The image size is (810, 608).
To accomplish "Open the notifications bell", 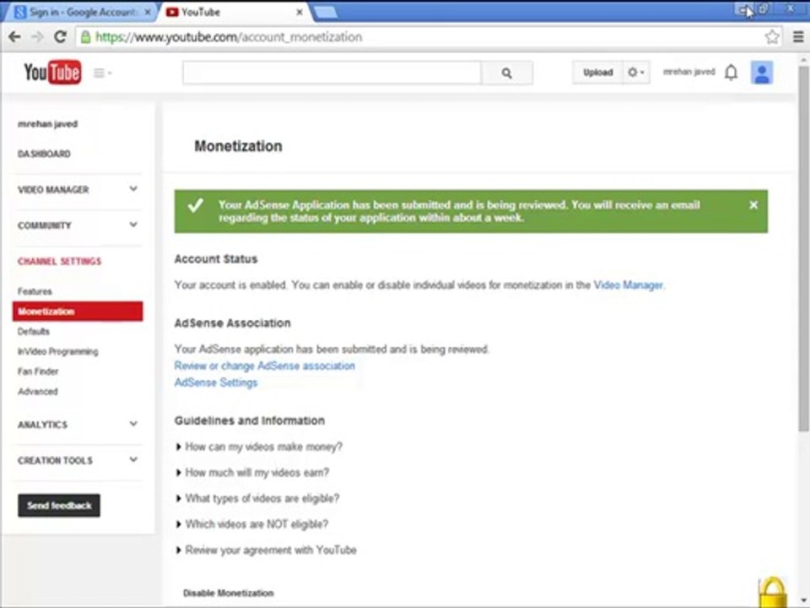I will click(x=731, y=73).
